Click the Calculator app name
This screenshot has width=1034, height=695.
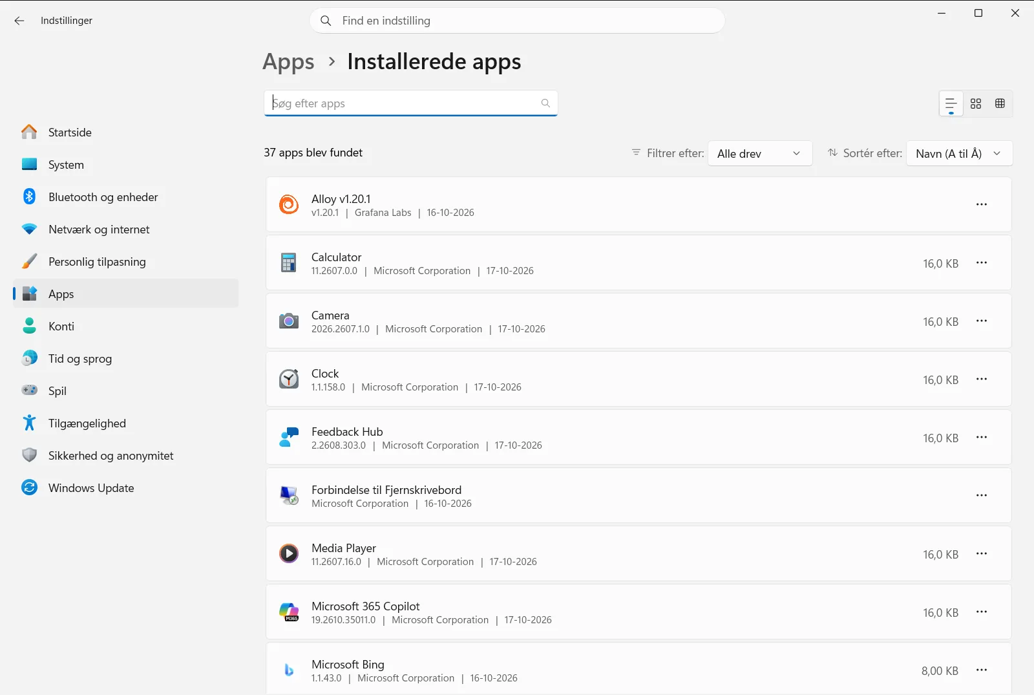point(336,257)
